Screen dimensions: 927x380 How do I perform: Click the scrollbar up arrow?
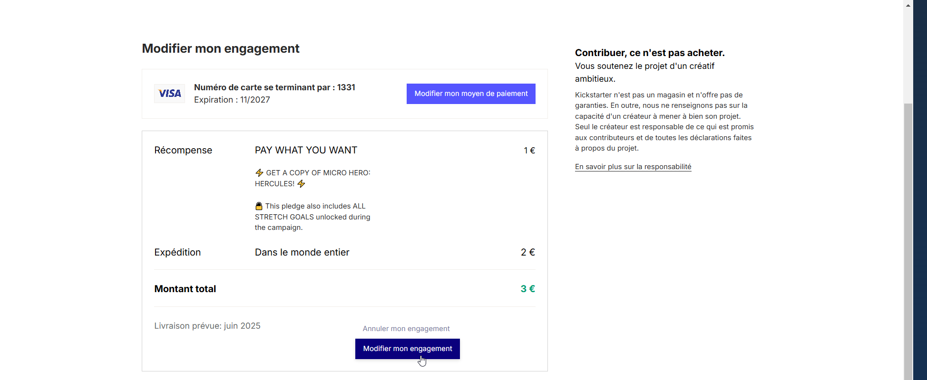908,6
